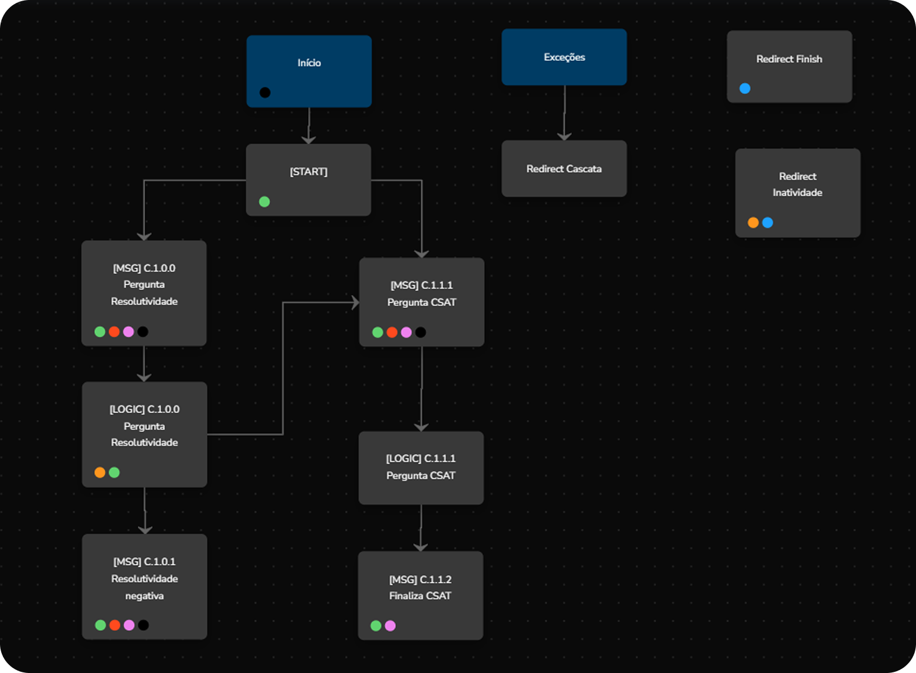Select the [START] node
Screen dimensions: 916x673
pyautogui.click(x=308, y=172)
